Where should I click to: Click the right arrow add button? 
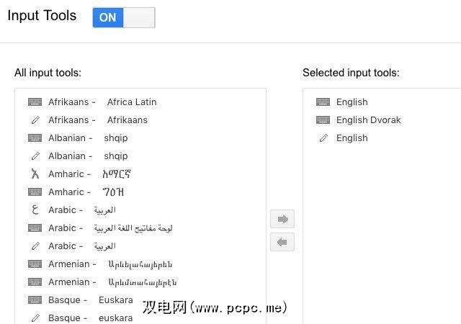pos(282,219)
